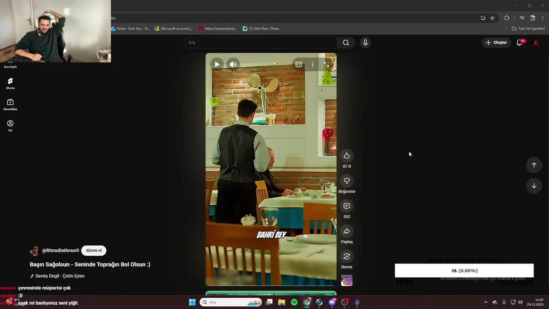Open File Explorer from the taskbar
The height and width of the screenshot is (309, 549).
282,302
